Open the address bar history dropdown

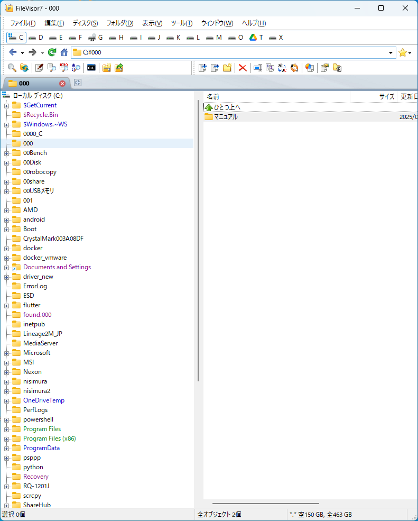[x=391, y=52]
